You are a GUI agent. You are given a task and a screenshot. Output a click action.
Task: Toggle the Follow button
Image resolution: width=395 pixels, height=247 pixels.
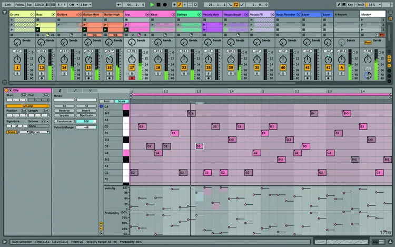[19, 5]
